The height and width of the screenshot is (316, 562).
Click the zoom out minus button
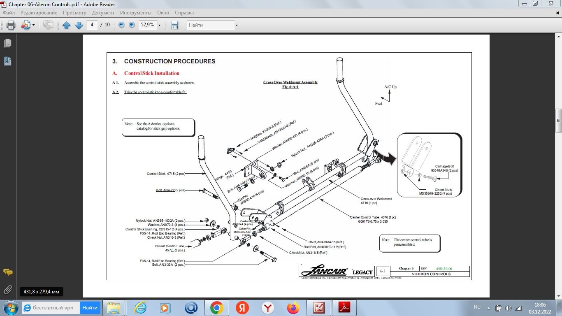(x=121, y=25)
